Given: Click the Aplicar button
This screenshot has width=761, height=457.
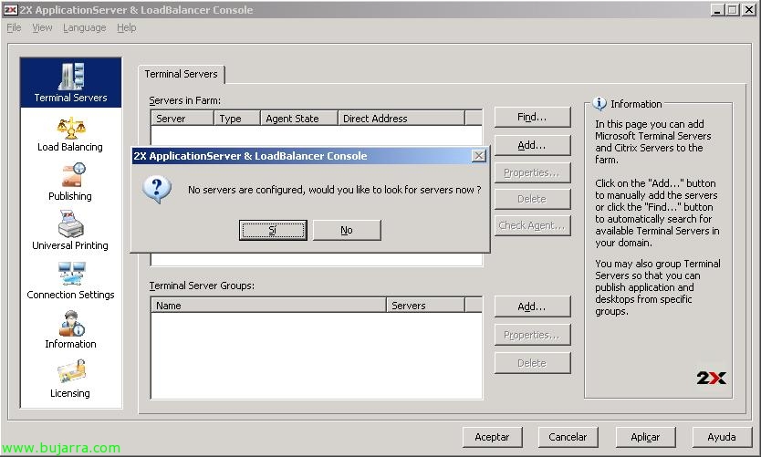Looking at the screenshot, I should tap(645, 437).
